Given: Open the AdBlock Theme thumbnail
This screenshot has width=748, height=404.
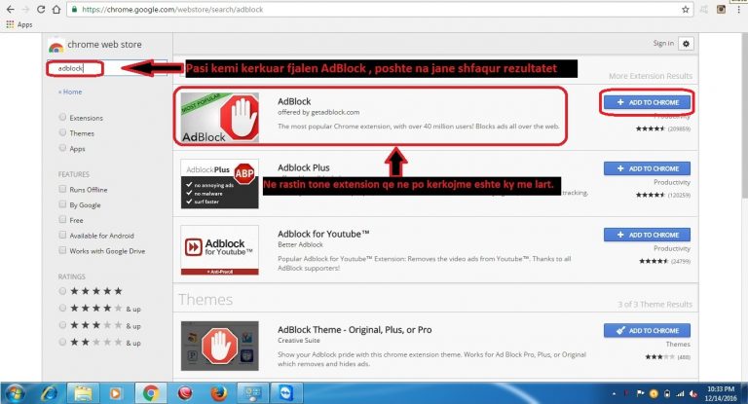Looking at the screenshot, I should click(x=219, y=346).
